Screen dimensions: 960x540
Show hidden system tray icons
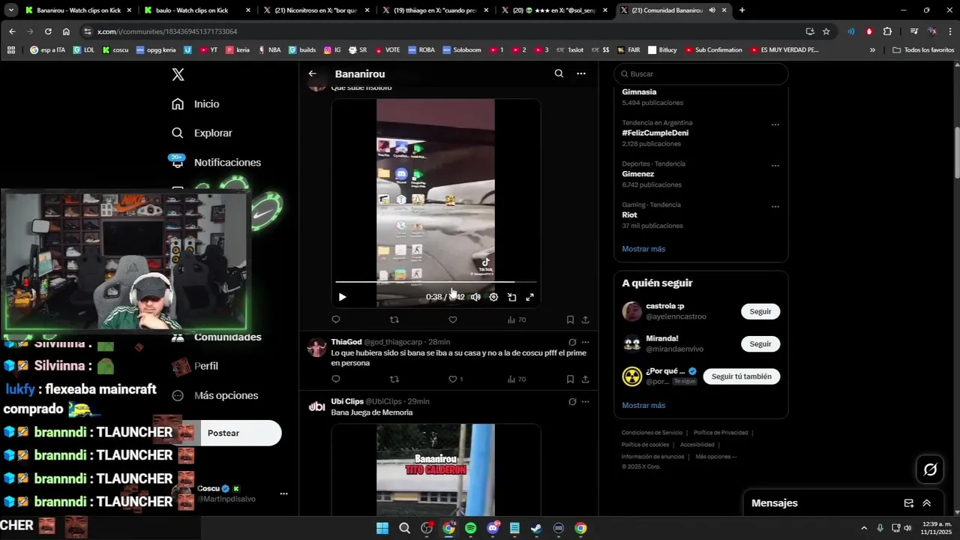[863, 528]
